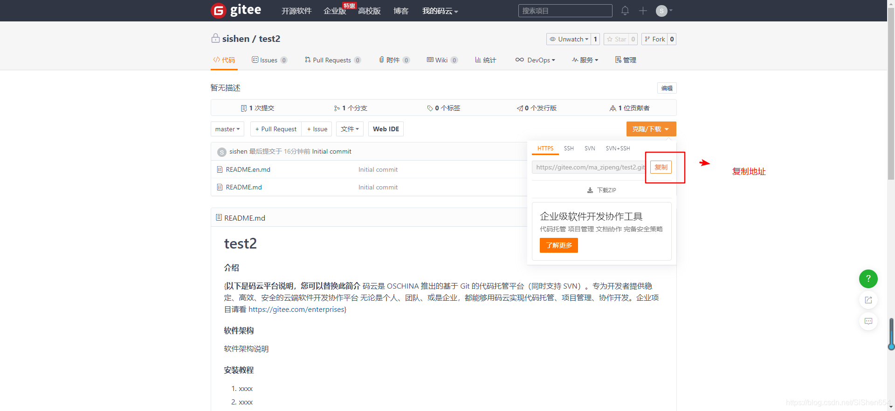Expand the DevOps menu

[x=535, y=60]
